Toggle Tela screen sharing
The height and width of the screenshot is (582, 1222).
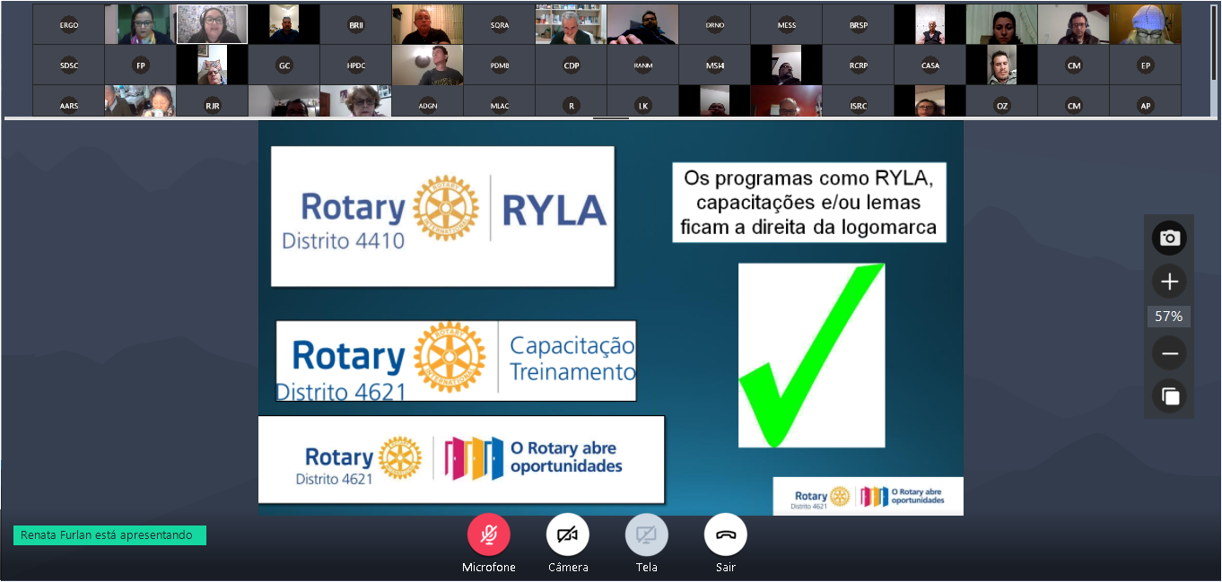646,535
